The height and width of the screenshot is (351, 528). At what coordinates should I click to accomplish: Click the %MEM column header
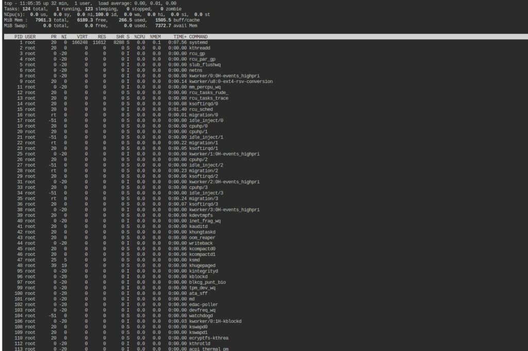click(155, 37)
